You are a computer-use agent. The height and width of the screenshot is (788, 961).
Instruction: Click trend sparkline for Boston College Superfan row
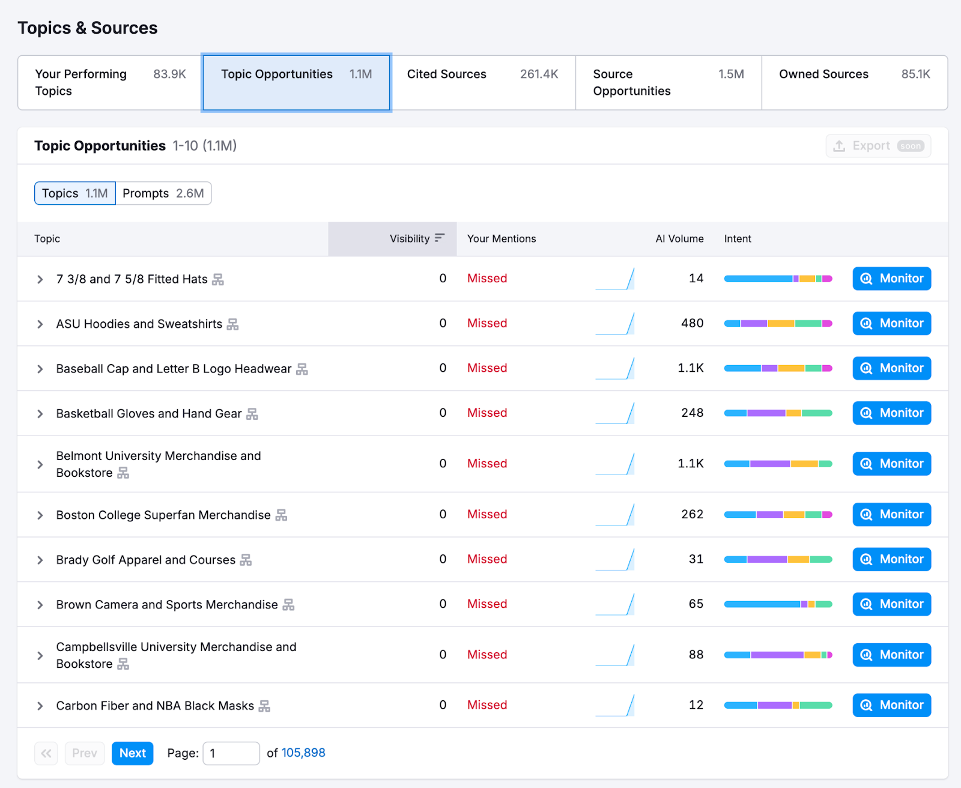[614, 515]
